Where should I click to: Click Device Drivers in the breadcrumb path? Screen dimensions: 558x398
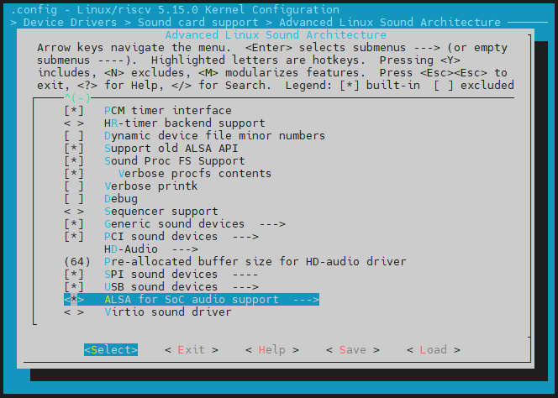tap(70, 23)
